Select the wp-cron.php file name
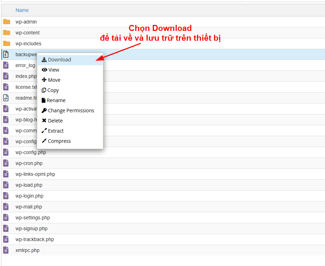The height and width of the screenshot is (266, 325). (x=29, y=163)
